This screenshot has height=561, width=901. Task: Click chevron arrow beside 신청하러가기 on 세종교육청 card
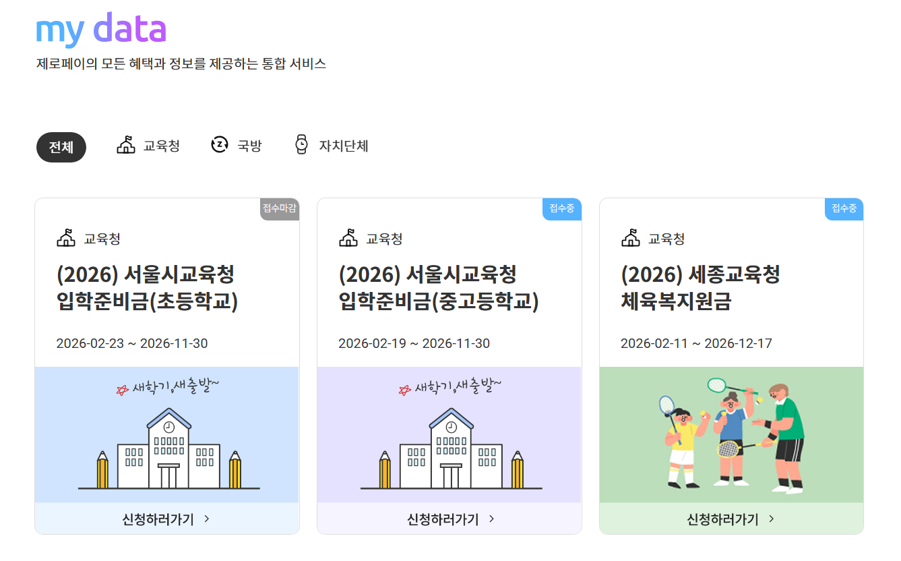[x=772, y=519]
